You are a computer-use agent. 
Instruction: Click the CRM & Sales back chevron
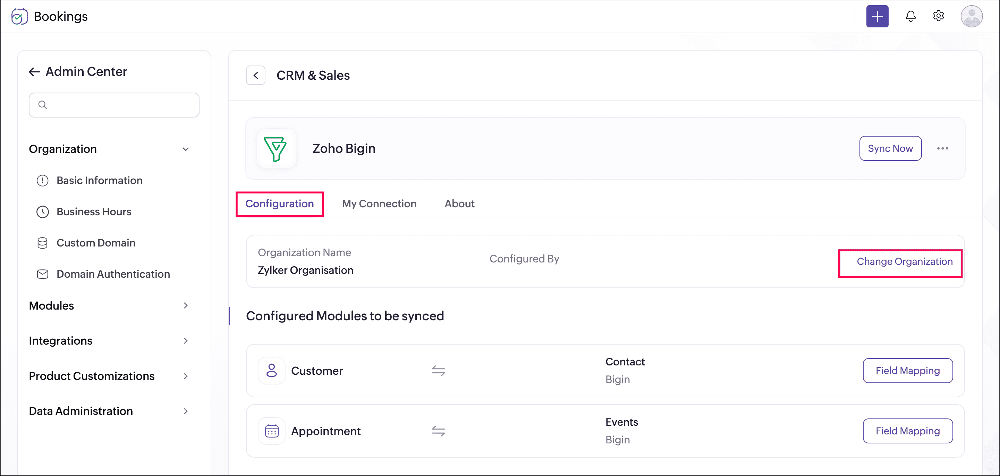click(x=256, y=75)
